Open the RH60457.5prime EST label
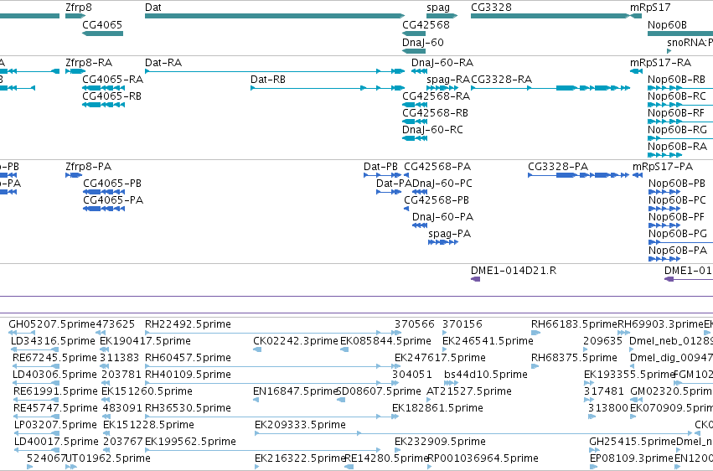Image resolution: width=713 pixels, height=471 pixels. (x=188, y=358)
